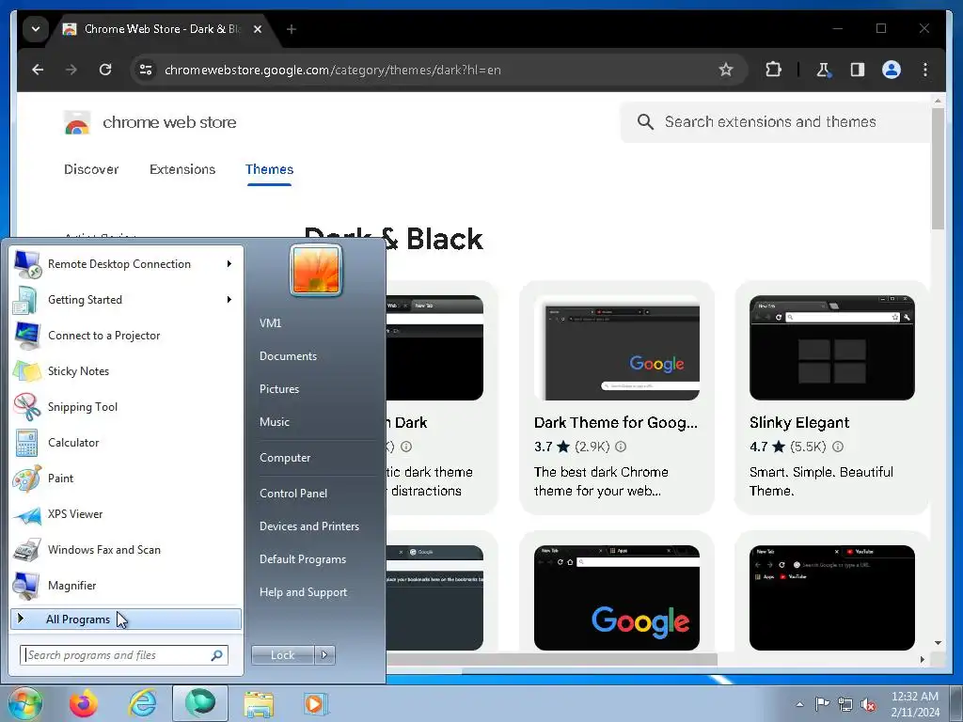Image resolution: width=963 pixels, height=722 pixels.
Task: Open the shutdown options arrow next to Lock
Action: tap(324, 655)
